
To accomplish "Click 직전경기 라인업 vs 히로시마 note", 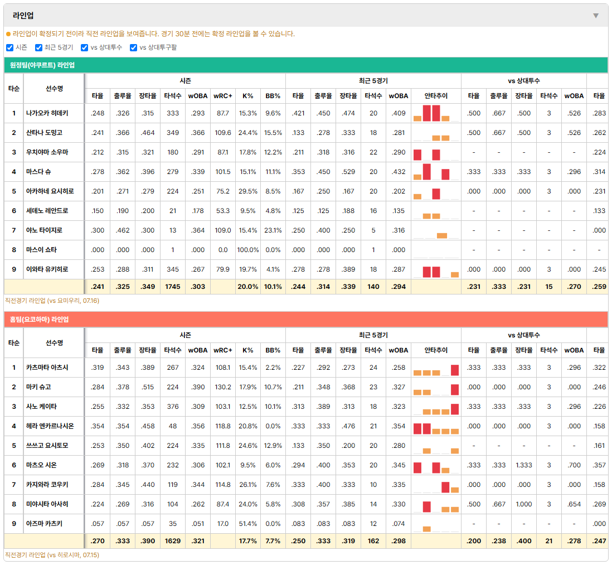I will pyautogui.click(x=52, y=555).
